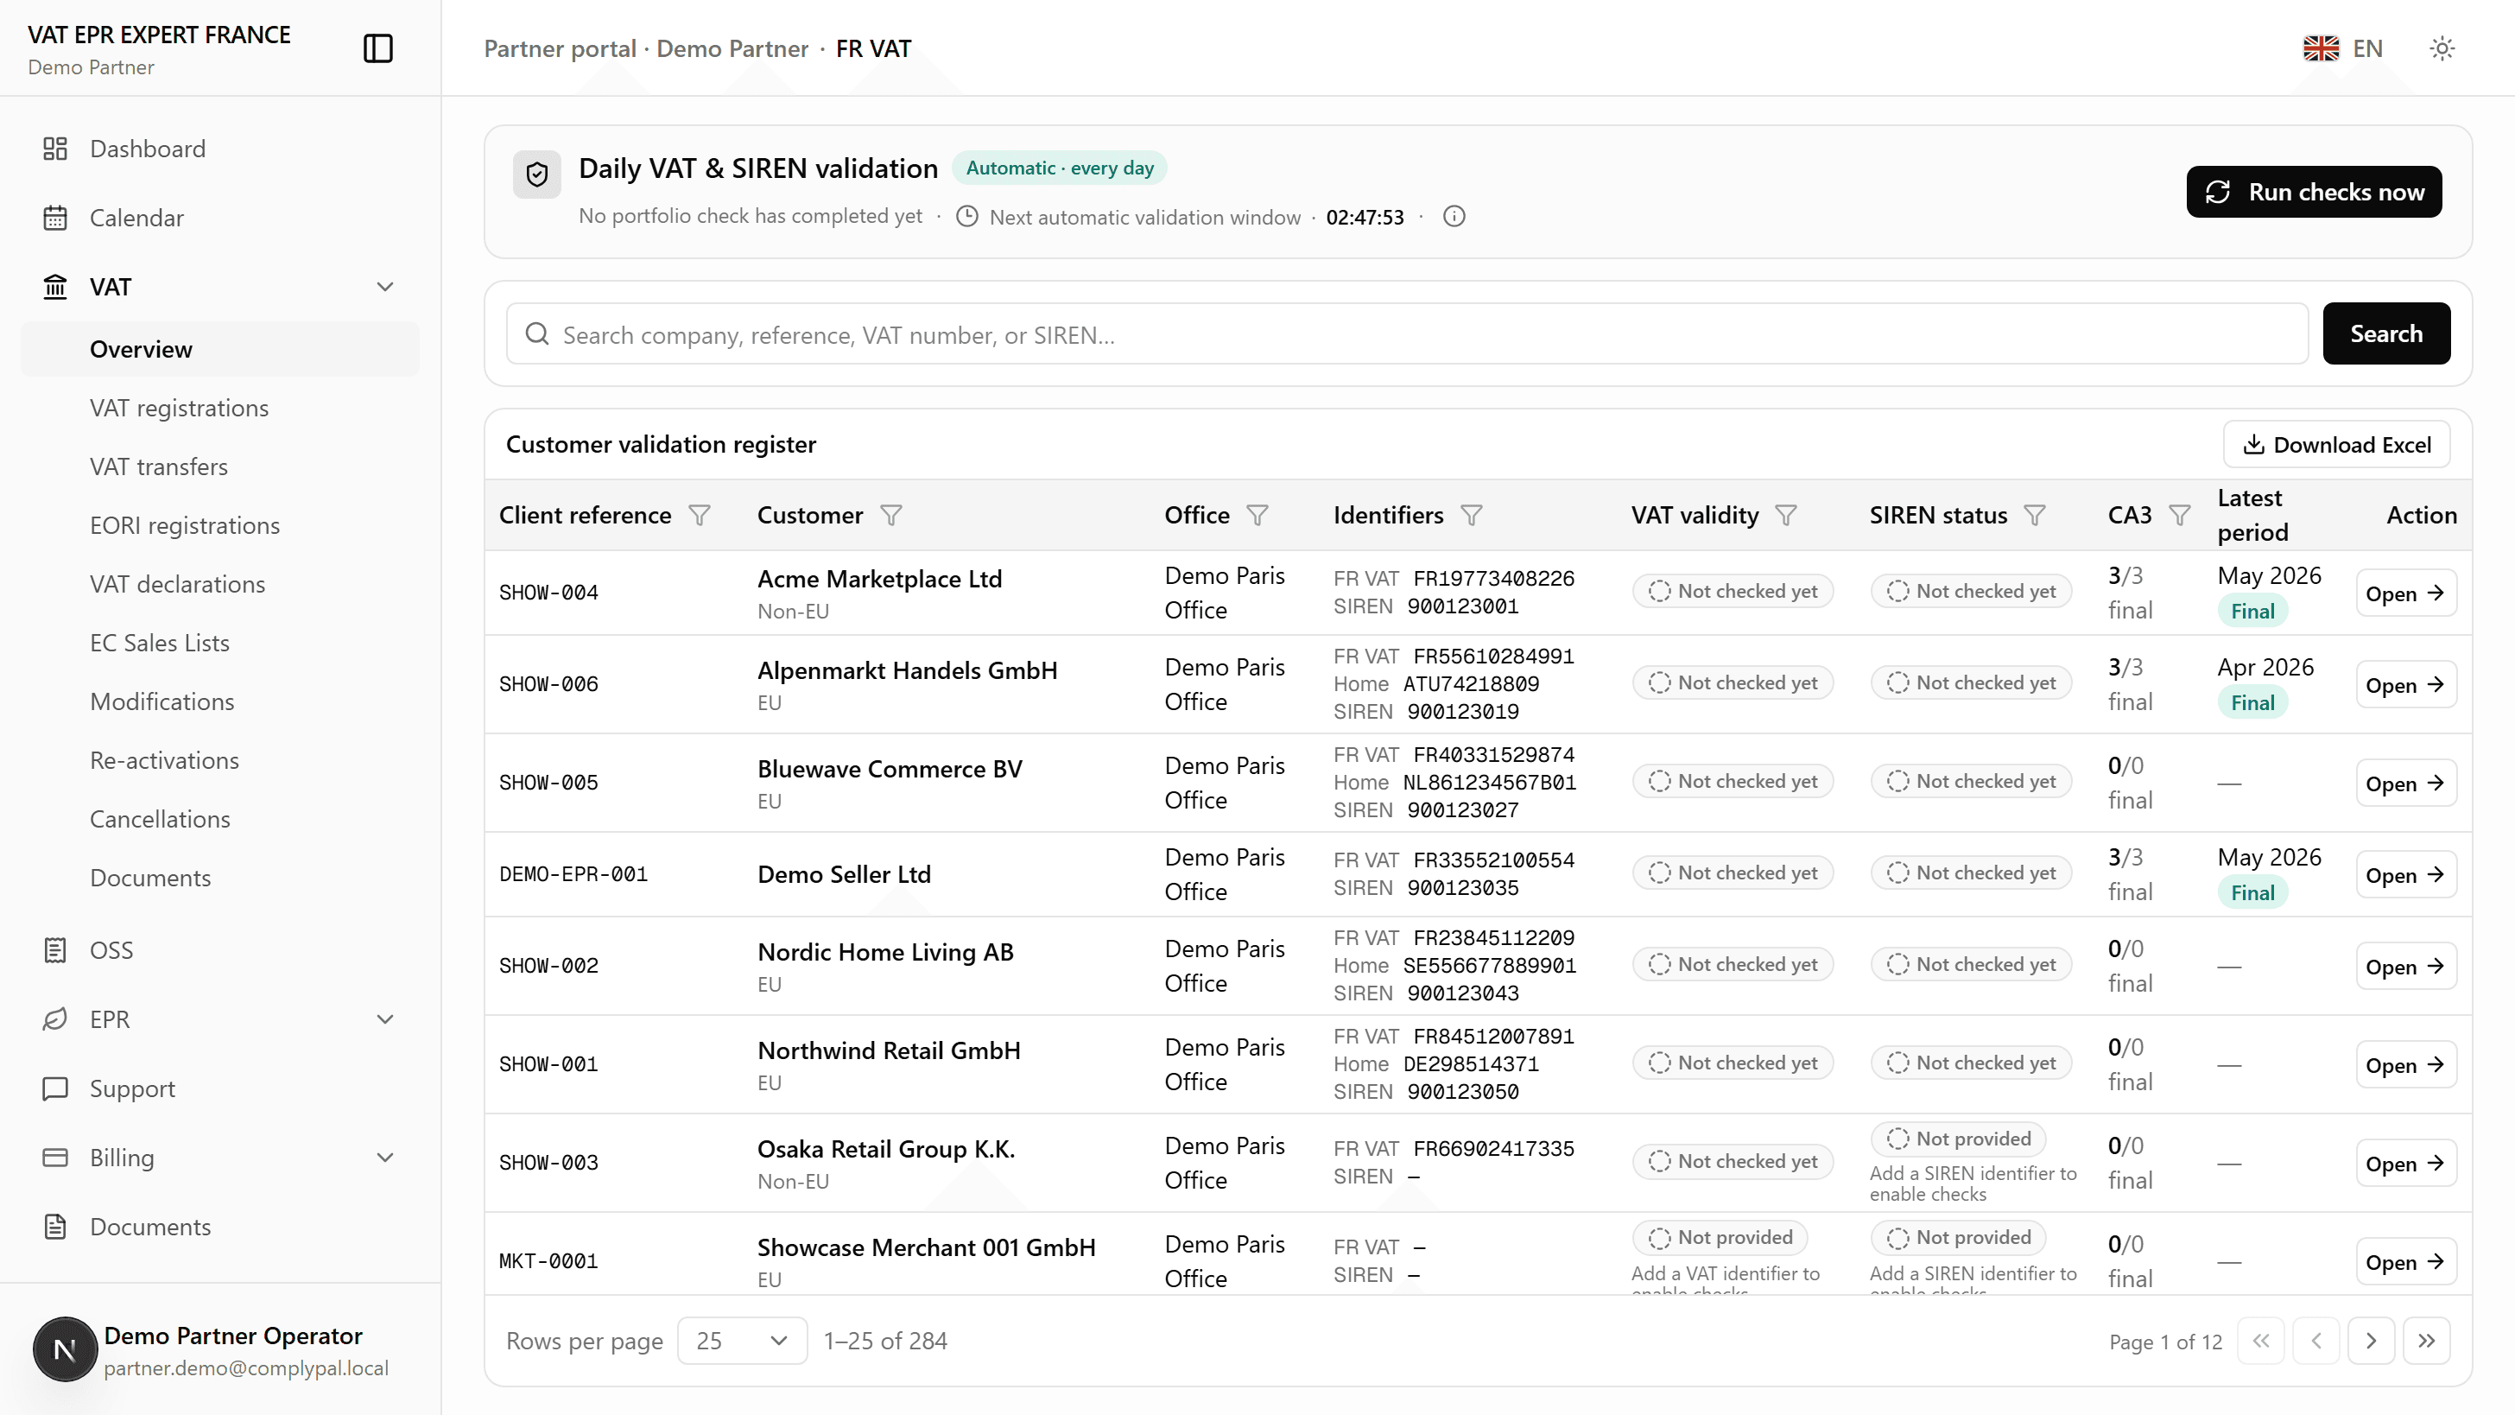Screen dimensions: 2515x1415
Task: Open EORI registrations
Action: [x=219, y=525]
